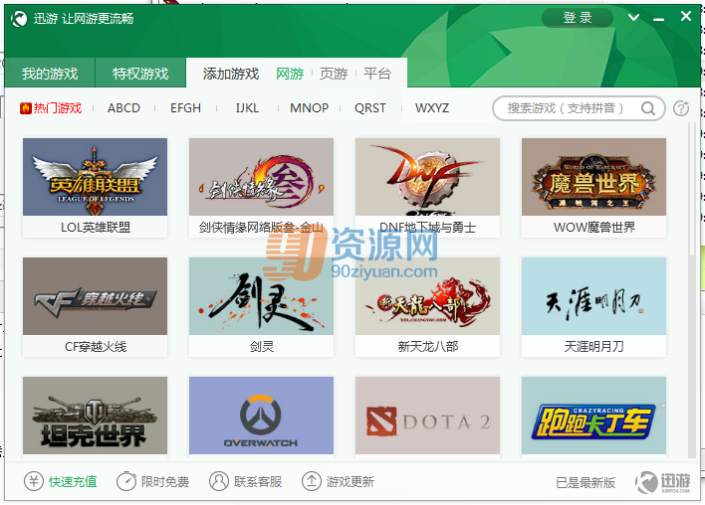Open the 限时免费 link

coord(165,482)
